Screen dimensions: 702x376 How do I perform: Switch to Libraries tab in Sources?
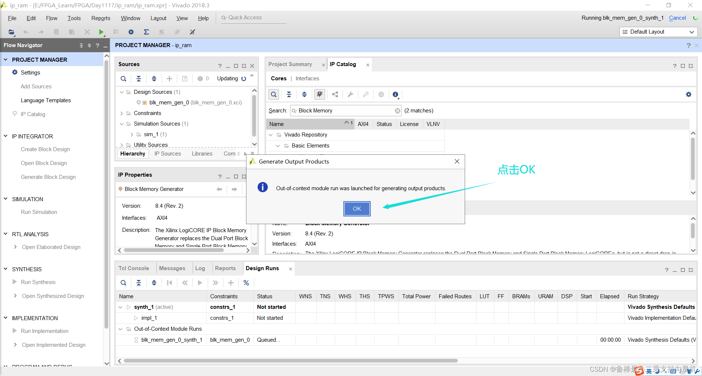coord(202,154)
